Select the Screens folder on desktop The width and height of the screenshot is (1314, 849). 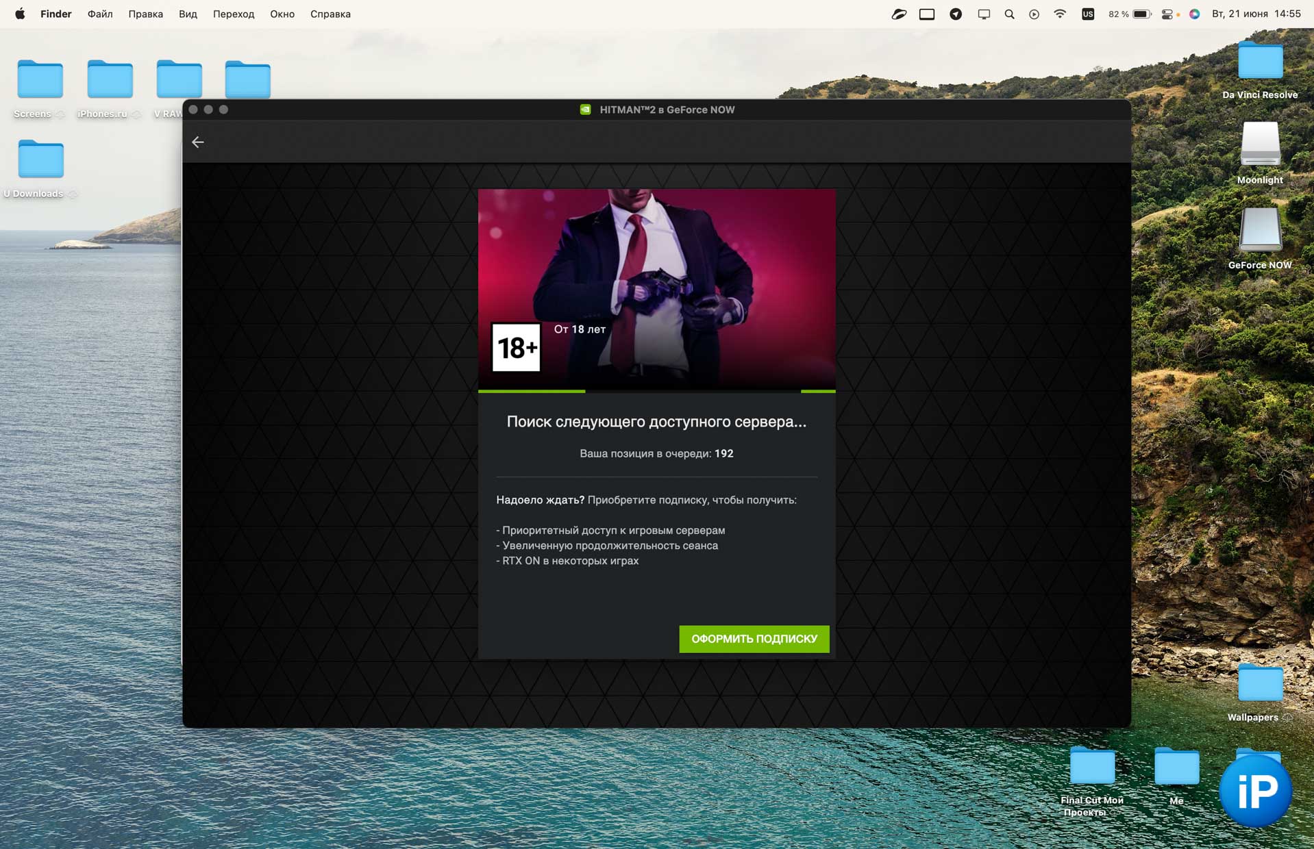[x=40, y=79]
